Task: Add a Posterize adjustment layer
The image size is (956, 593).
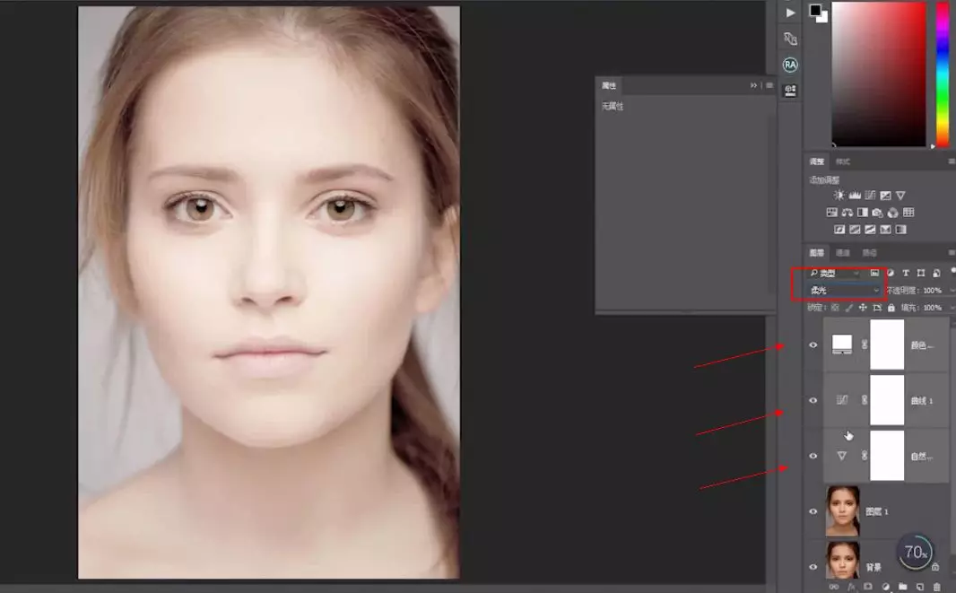Action: [855, 230]
